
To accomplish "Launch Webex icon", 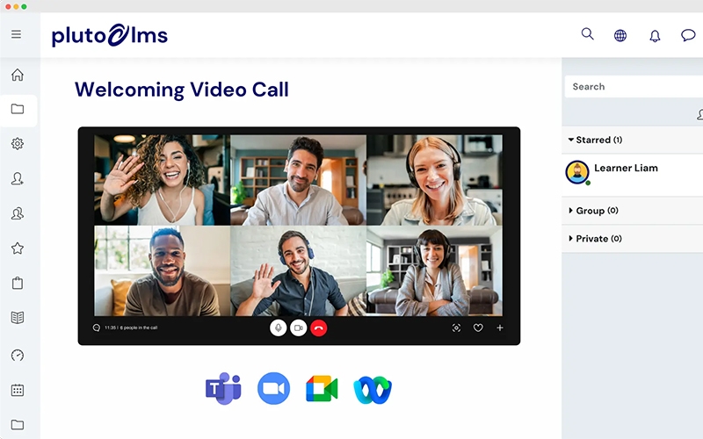I will [x=373, y=390].
